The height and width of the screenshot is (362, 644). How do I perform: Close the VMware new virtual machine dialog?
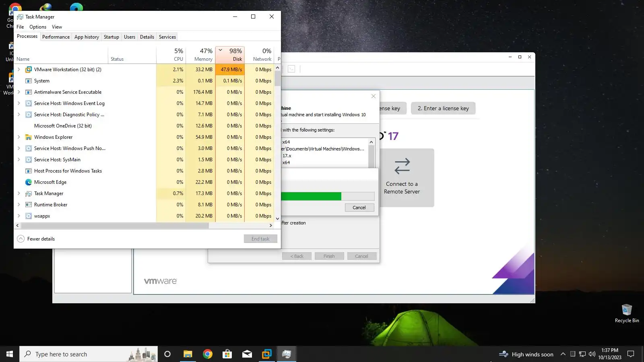[x=374, y=96]
